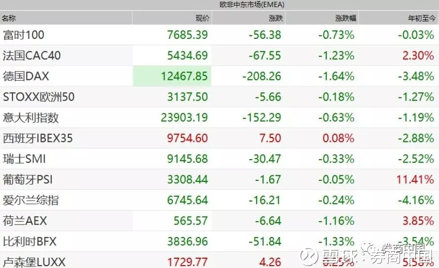The width and height of the screenshot is (439, 268).
Task: Sort by the 名称 column header
Action: tap(9, 18)
